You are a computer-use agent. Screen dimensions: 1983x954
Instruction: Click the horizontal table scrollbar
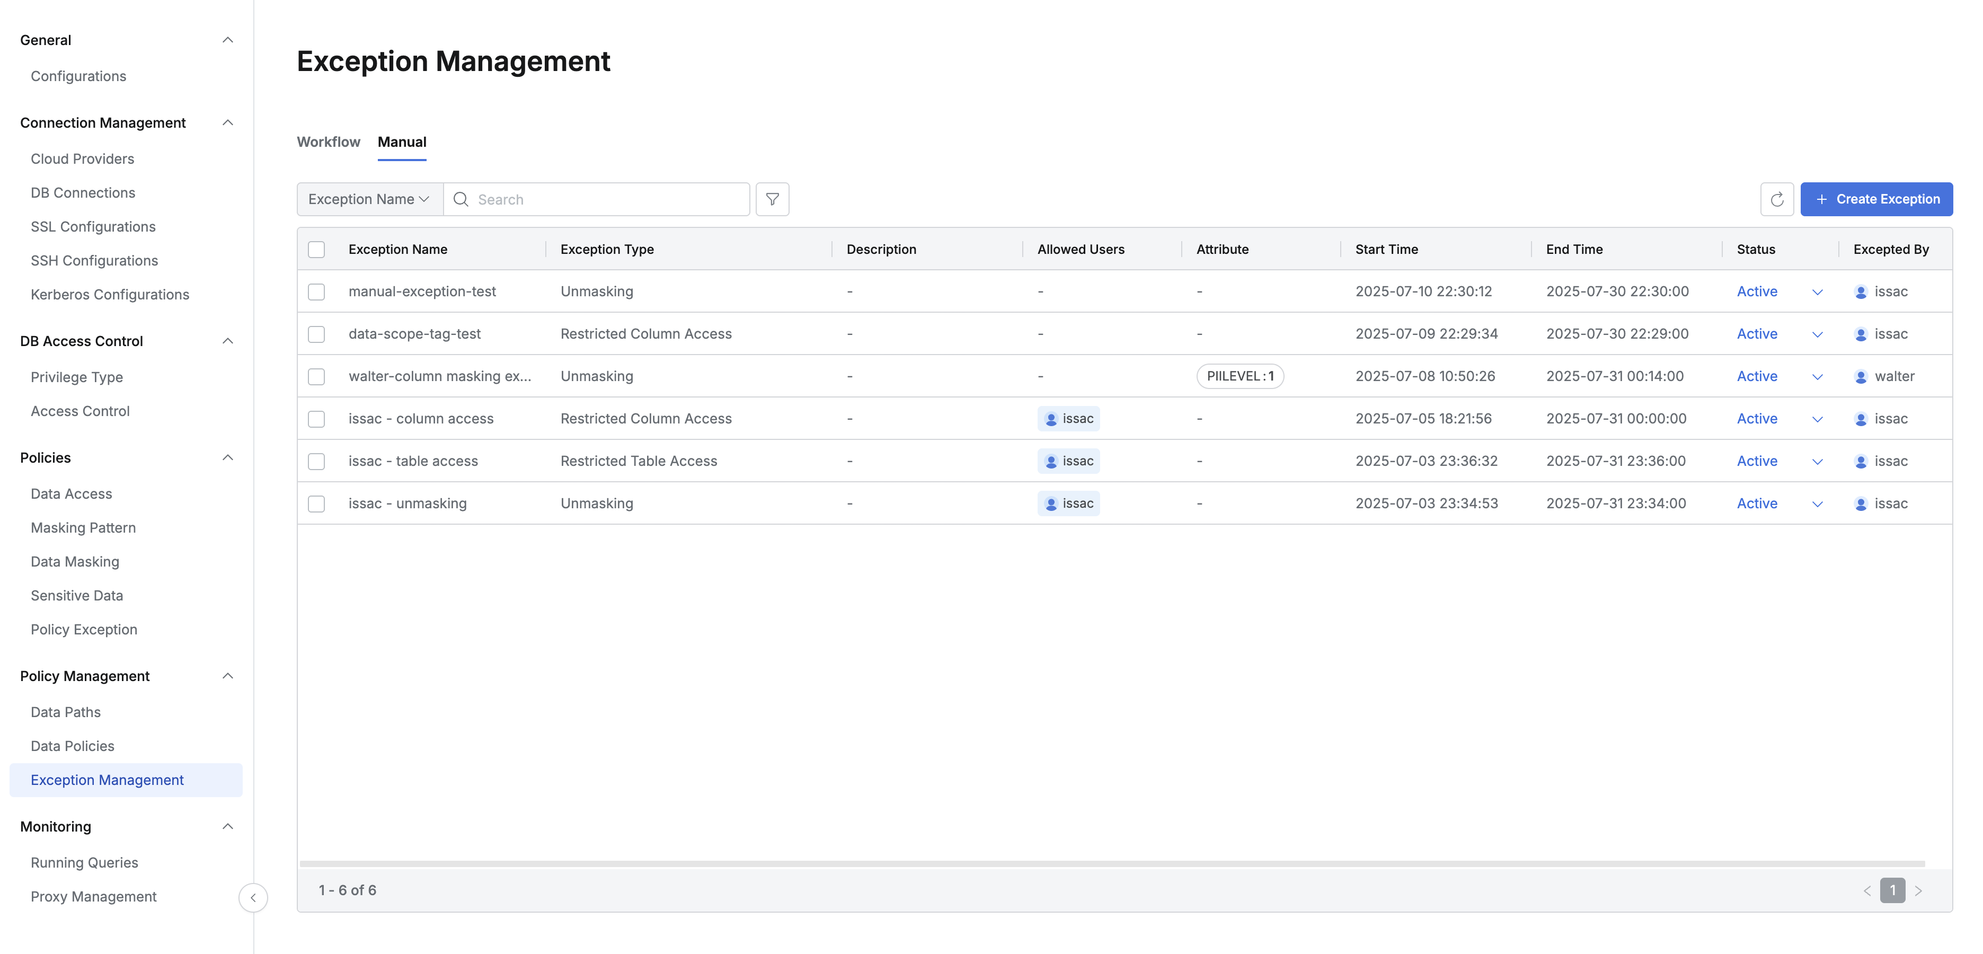click(1112, 864)
